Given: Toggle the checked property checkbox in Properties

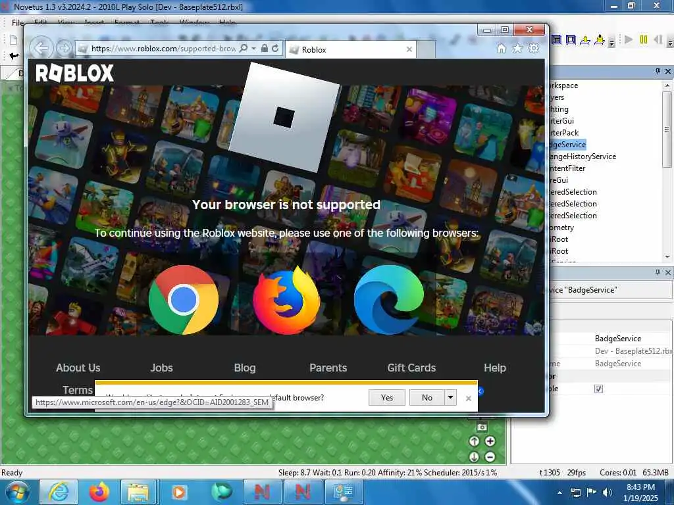Looking at the screenshot, I should coord(598,389).
